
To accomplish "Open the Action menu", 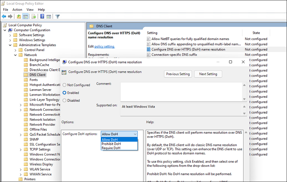I will coord(17,9).
